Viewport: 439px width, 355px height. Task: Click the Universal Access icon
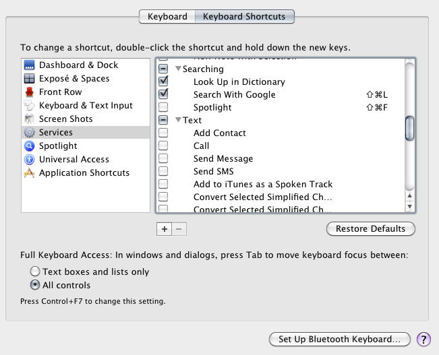coord(29,160)
